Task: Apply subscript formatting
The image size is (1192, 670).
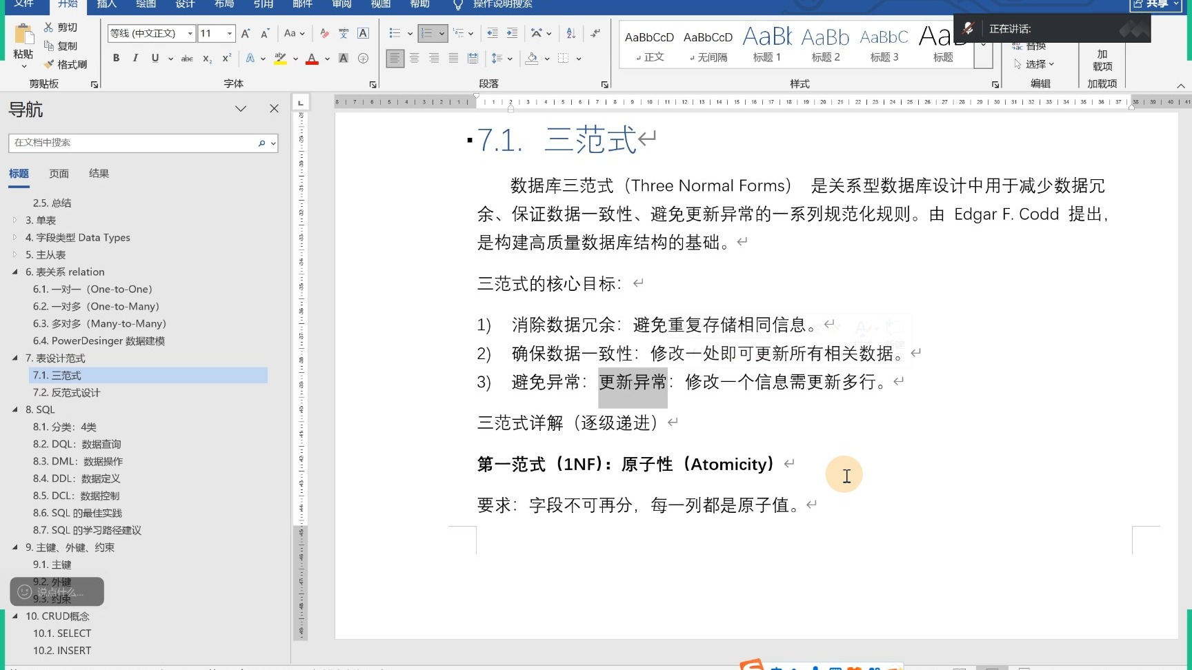Action: coord(207,59)
